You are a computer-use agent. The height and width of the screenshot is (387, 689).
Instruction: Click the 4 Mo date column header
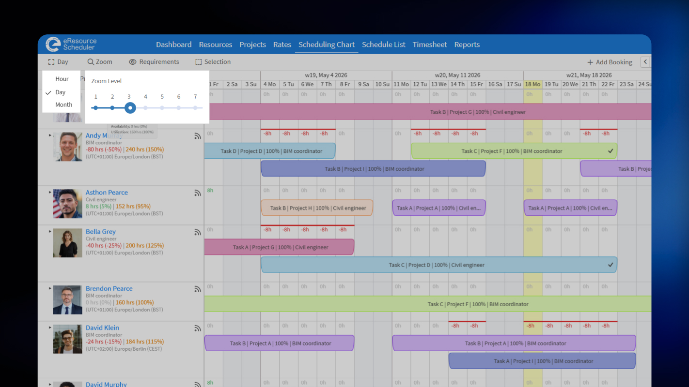pyautogui.click(x=270, y=84)
